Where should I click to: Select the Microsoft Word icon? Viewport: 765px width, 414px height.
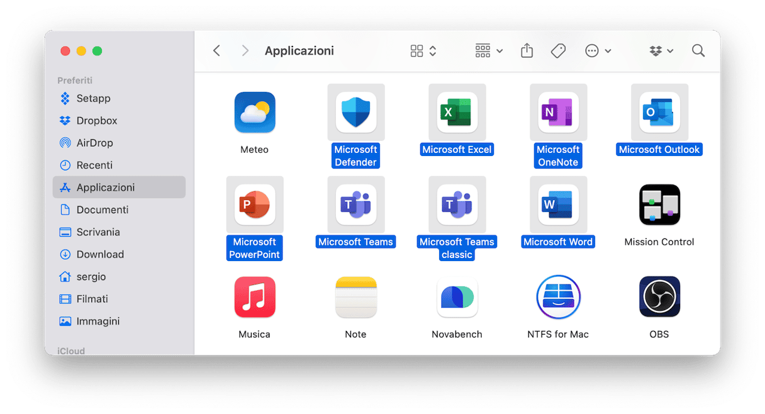[x=558, y=204]
